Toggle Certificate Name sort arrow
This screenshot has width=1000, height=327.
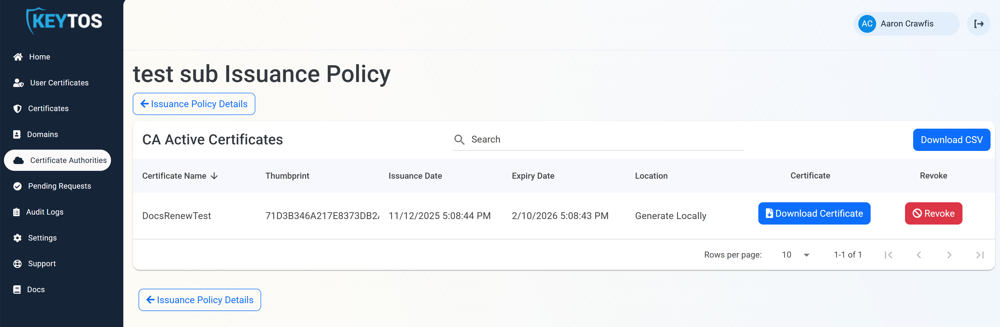pyautogui.click(x=214, y=176)
